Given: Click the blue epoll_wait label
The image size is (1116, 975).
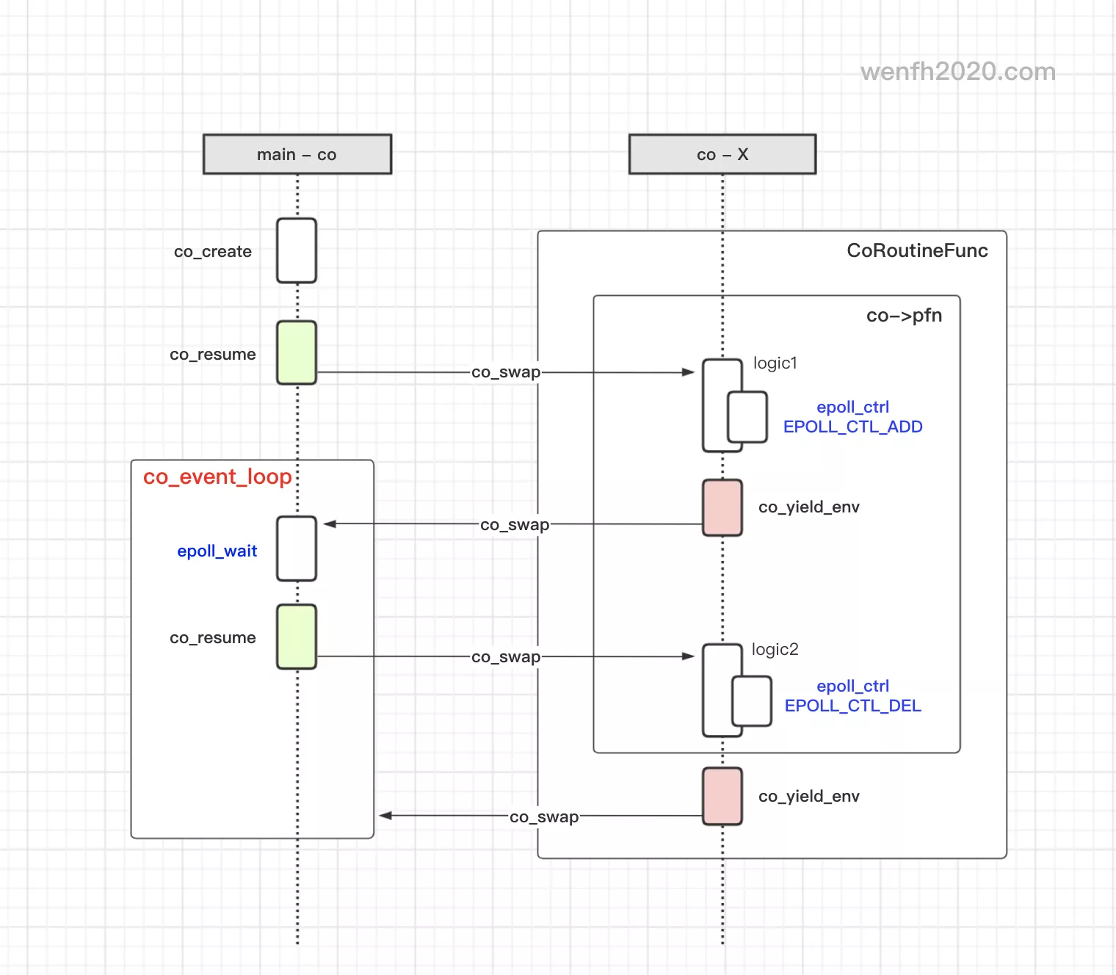Looking at the screenshot, I should pos(217,551).
